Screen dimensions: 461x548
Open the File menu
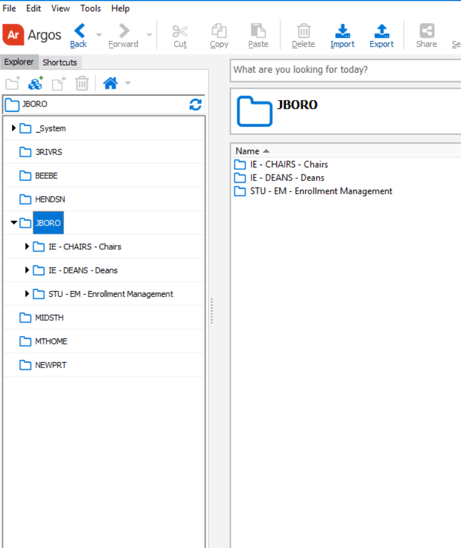9,8
